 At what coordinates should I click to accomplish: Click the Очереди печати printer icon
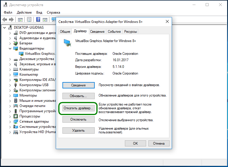tap(16, 106)
